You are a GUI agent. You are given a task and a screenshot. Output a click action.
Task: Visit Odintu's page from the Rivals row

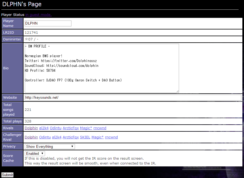(x=56, y=128)
